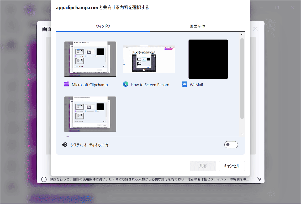
Task: Enable システム オーディオも共有 toggle
Action: click(231, 145)
